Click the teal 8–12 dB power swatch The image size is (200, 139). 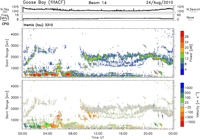pyautogui.click(x=182, y=61)
